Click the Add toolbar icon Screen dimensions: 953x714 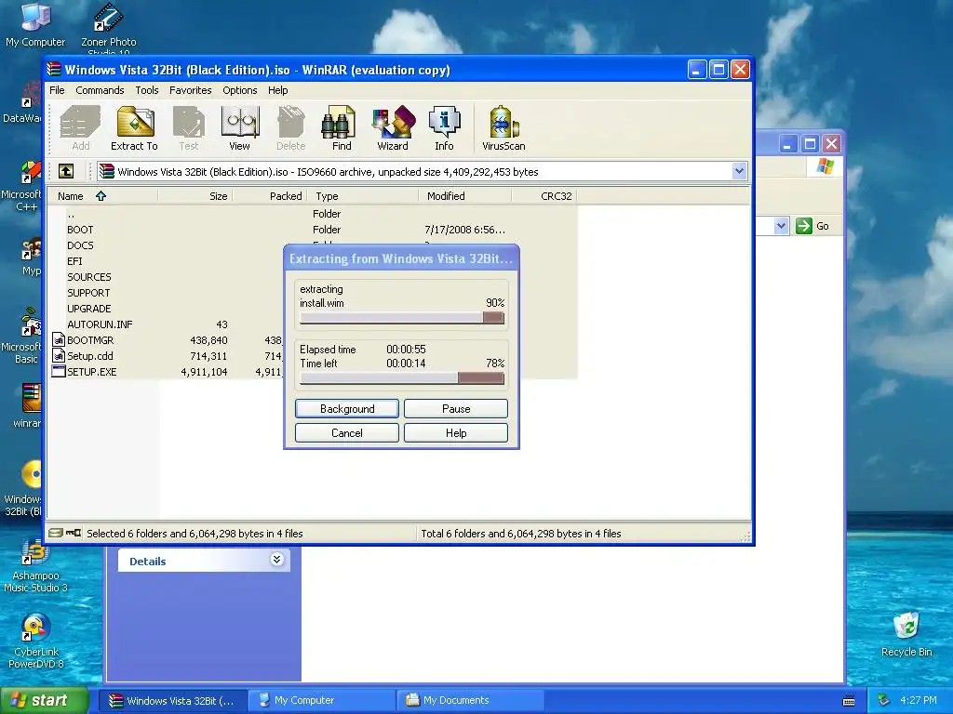tap(80, 128)
